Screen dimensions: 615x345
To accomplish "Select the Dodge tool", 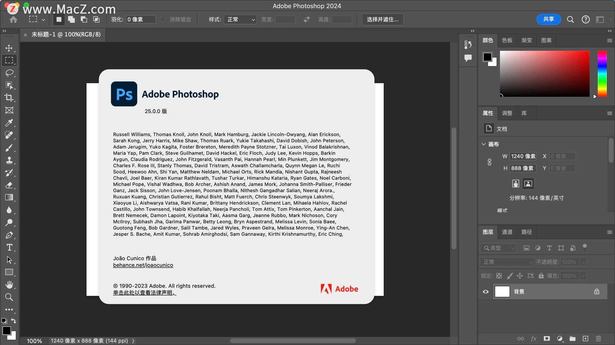I will [x=9, y=222].
